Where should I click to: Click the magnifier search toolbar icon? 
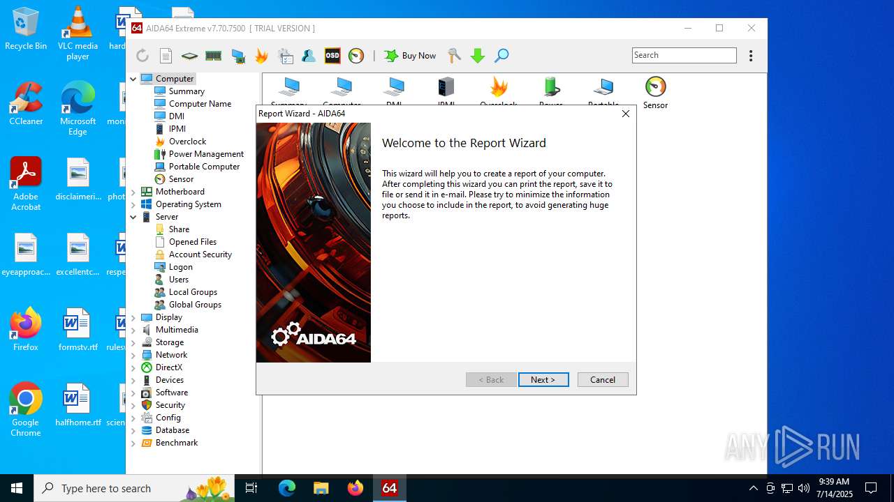(501, 56)
